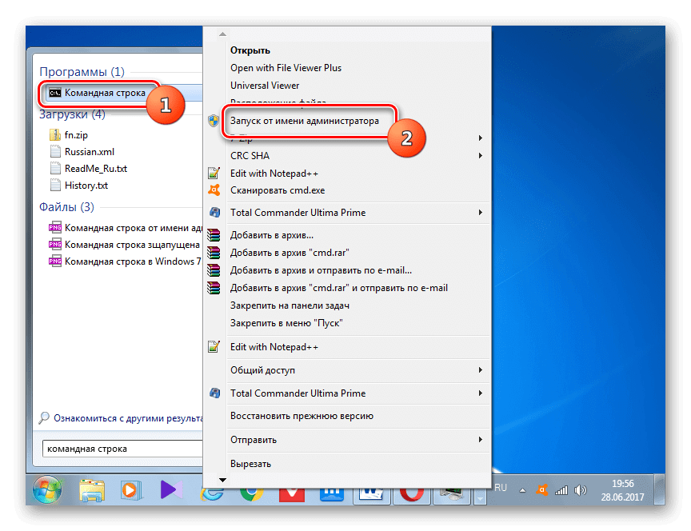Click the WinRAR icon beside 'Добавить в архив...'
The image size is (691, 531).
pyautogui.click(x=214, y=235)
